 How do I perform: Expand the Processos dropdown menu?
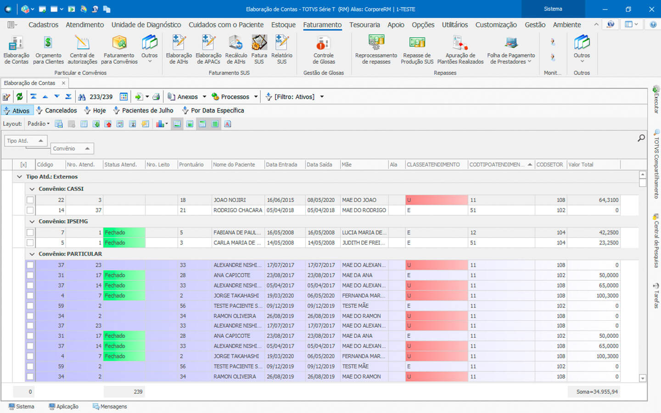coord(256,97)
